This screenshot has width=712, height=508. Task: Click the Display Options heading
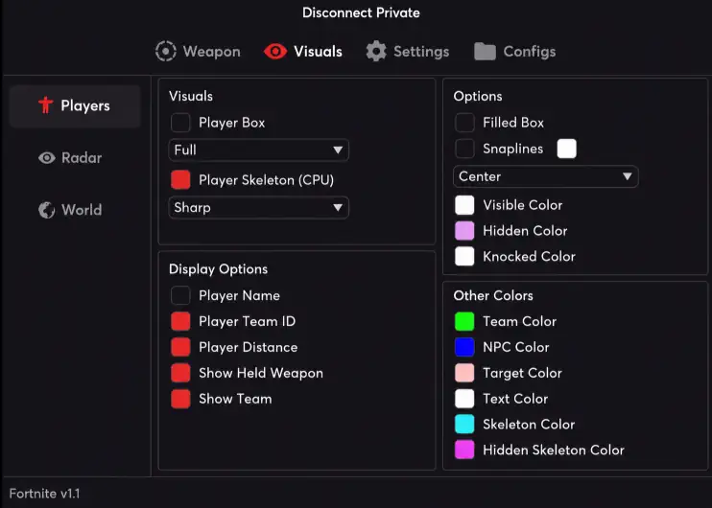pos(219,269)
